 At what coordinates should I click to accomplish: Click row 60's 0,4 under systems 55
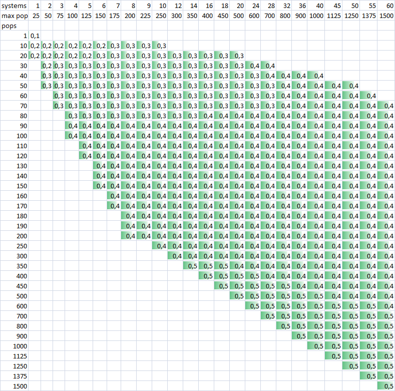368,96
